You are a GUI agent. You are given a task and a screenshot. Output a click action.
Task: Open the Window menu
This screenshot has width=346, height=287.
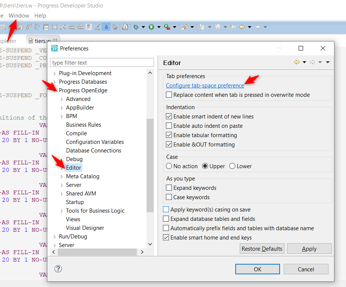(19, 16)
